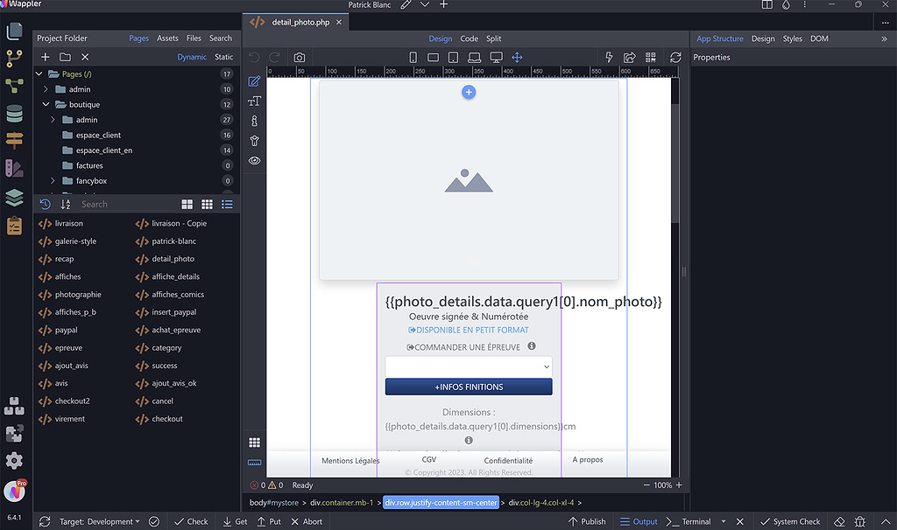Select the fit-to-screen move arrows icon
The width and height of the screenshot is (897, 530).
pyautogui.click(x=517, y=57)
